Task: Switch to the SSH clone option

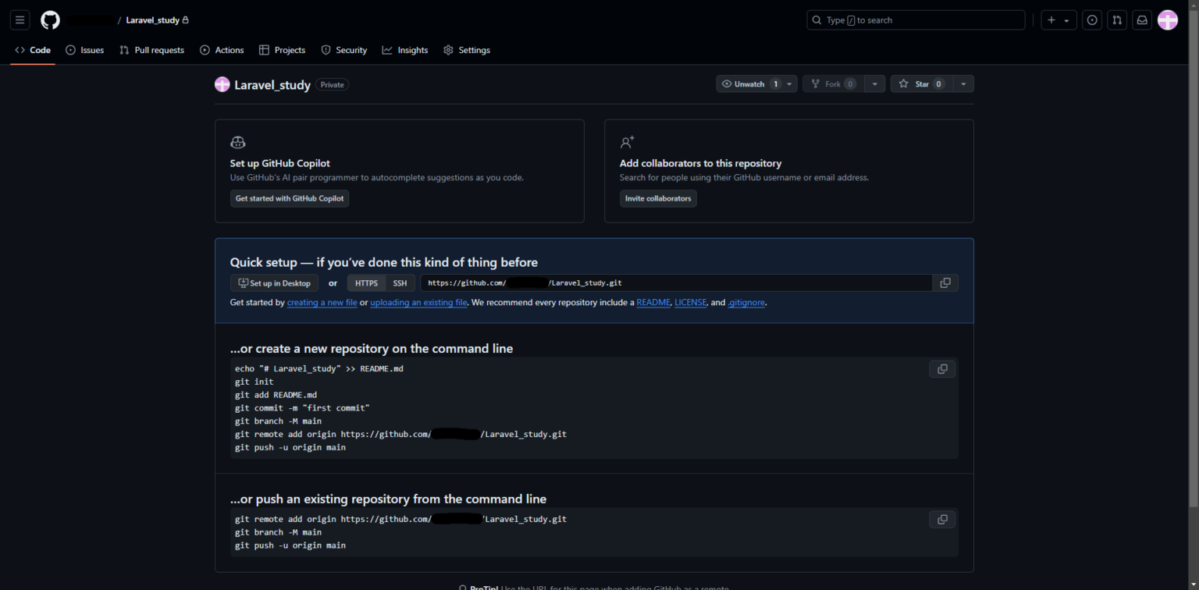Action: pyautogui.click(x=400, y=283)
